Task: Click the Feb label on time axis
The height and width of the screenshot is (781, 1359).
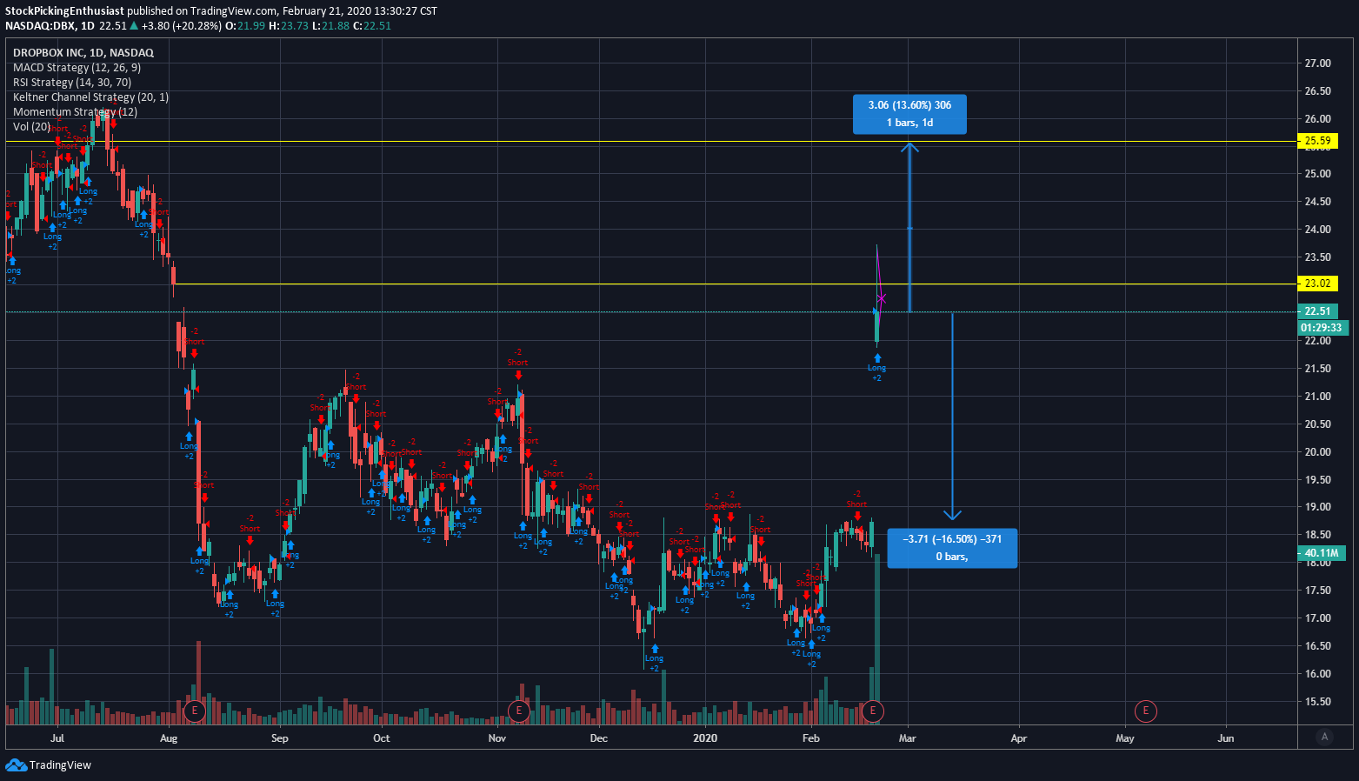Action: 811,738
